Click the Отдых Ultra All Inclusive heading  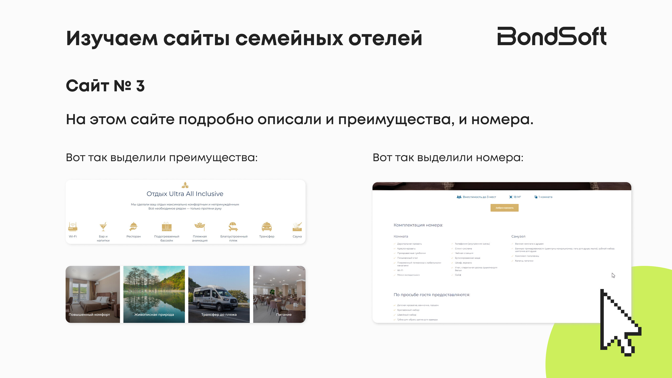point(185,194)
